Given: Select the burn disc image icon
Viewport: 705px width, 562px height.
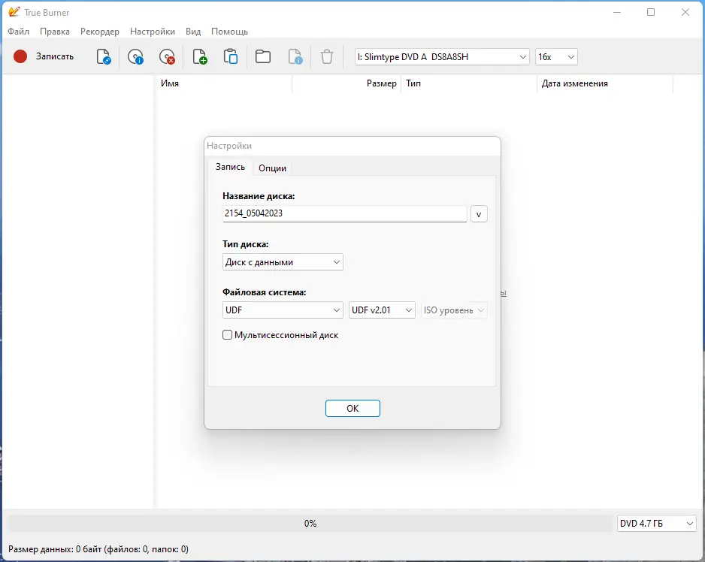Looking at the screenshot, I should pos(104,56).
